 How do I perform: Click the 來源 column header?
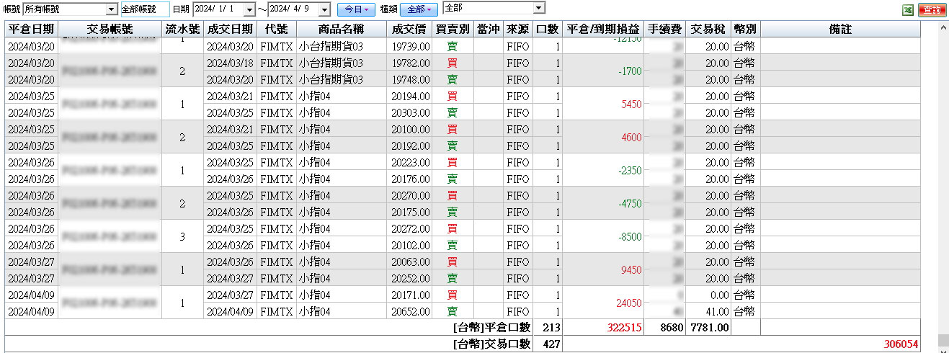coord(517,29)
